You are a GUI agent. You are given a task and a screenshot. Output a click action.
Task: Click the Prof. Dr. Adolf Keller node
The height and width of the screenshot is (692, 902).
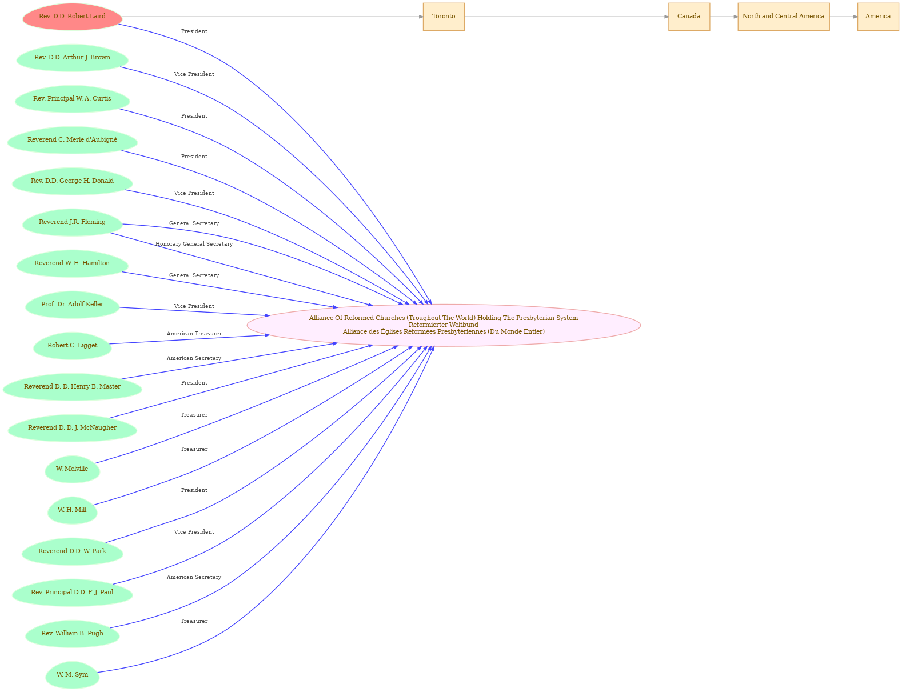tap(73, 305)
